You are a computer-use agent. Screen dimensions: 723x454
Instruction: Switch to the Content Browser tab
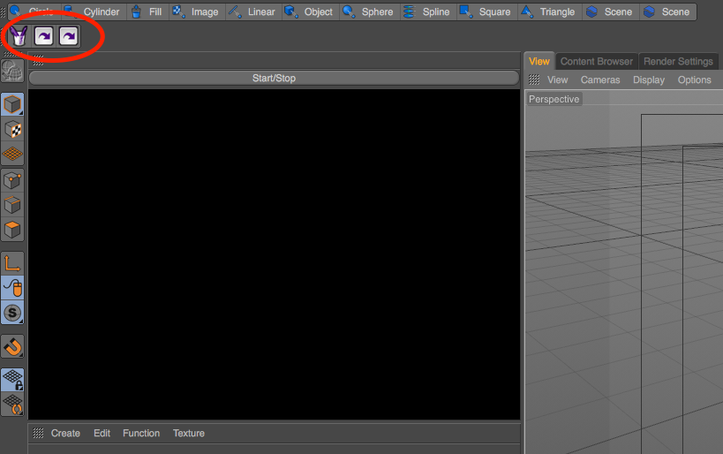pyautogui.click(x=597, y=62)
